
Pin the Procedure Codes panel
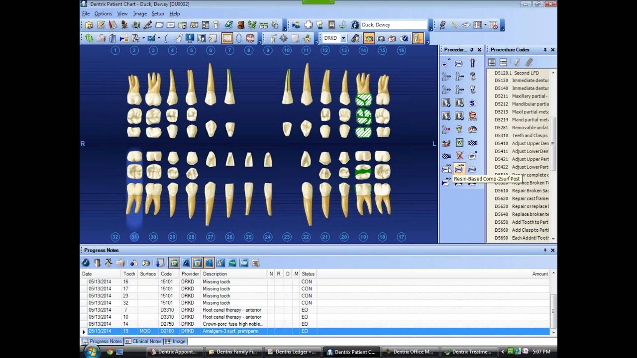[x=545, y=50]
